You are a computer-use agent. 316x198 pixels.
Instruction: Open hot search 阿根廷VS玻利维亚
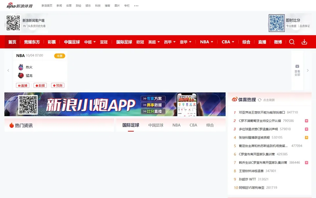coord(251,188)
